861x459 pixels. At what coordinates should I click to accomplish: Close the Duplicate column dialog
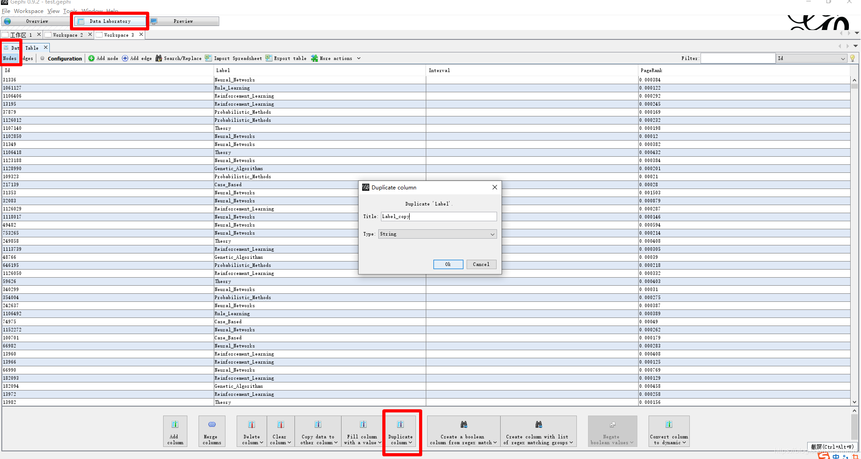point(495,187)
